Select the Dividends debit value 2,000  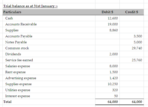tap(114, 54)
